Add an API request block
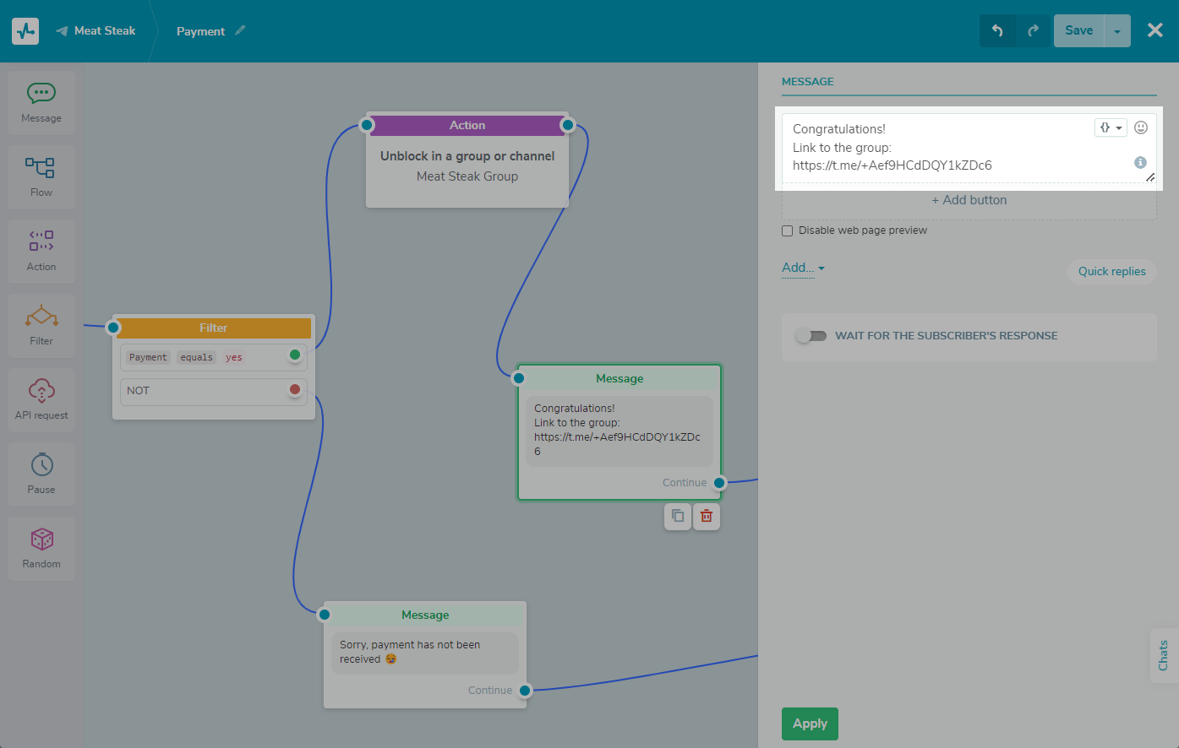1179x748 pixels. coord(41,400)
